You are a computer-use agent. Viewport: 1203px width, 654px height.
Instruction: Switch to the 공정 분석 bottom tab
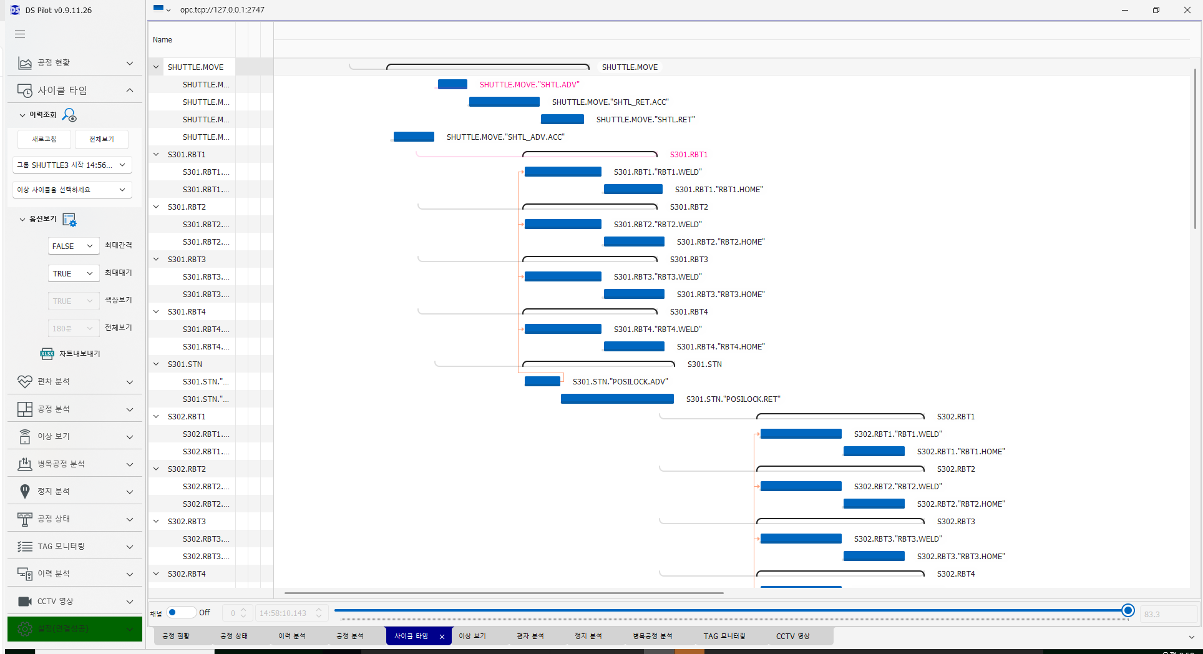pos(349,636)
